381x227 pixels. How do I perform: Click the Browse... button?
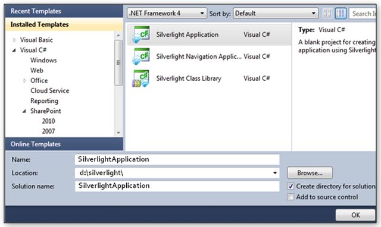tap(310, 173)
